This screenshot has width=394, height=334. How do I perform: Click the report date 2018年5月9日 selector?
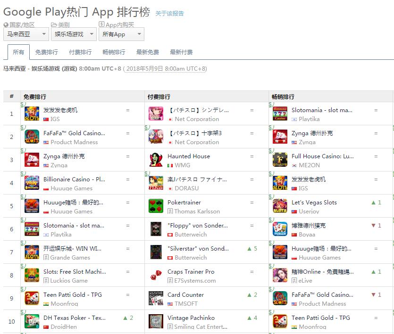166,69
